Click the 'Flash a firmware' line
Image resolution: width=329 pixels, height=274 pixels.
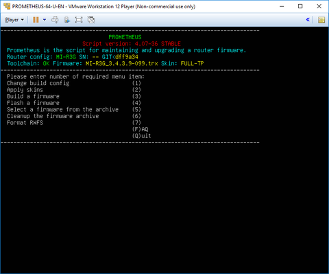click(x=33, y=103)
